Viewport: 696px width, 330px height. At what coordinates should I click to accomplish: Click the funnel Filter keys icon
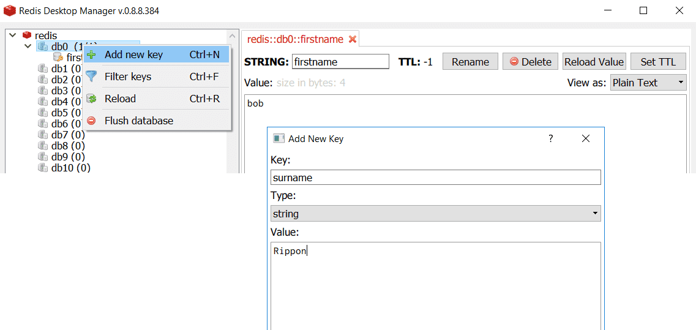(91, 77)
